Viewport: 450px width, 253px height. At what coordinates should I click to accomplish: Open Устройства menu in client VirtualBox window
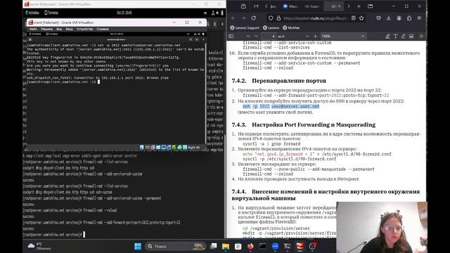click(x=84, y=29)
